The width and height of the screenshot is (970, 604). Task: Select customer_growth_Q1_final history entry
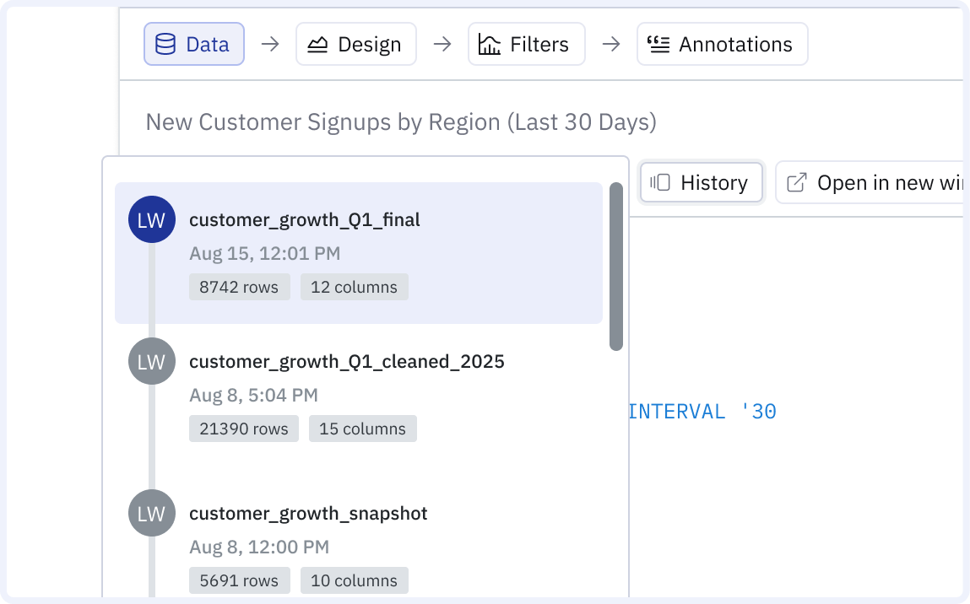tap(359, 253)
